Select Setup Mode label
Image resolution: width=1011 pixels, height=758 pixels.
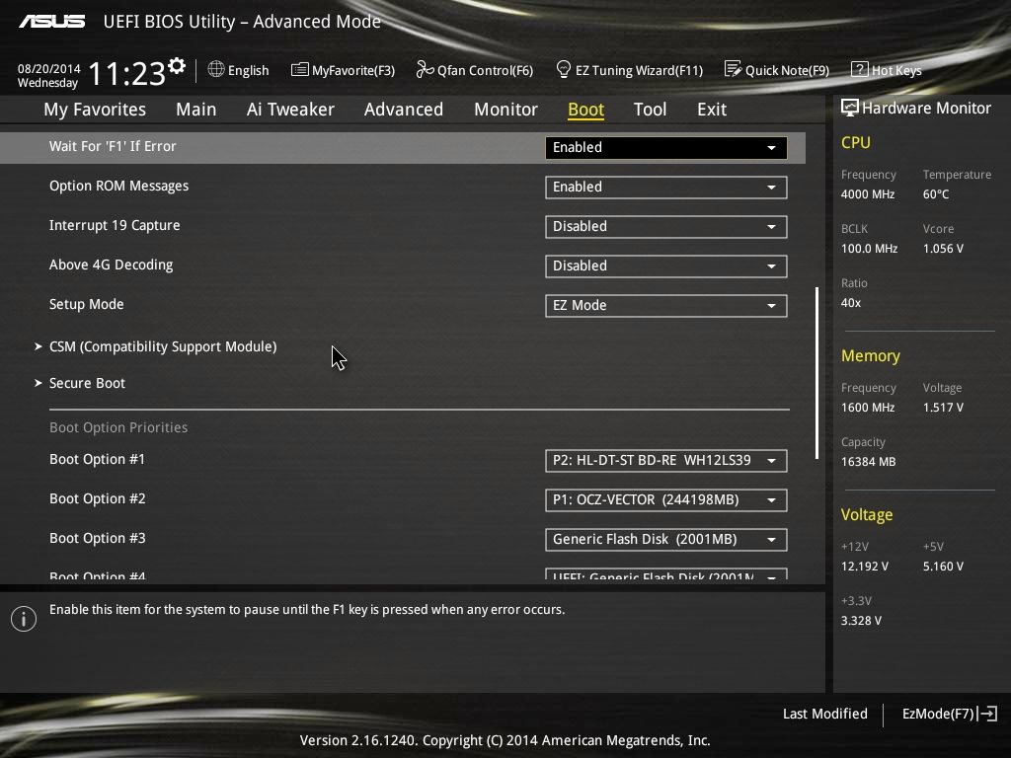87,304
